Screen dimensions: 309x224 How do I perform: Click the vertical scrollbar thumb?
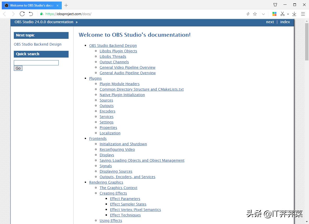tap(307, 42)
